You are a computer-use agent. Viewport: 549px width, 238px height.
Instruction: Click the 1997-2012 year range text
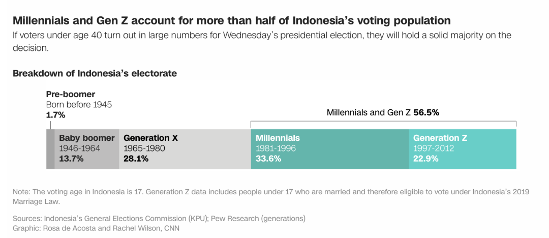(434, 148)
